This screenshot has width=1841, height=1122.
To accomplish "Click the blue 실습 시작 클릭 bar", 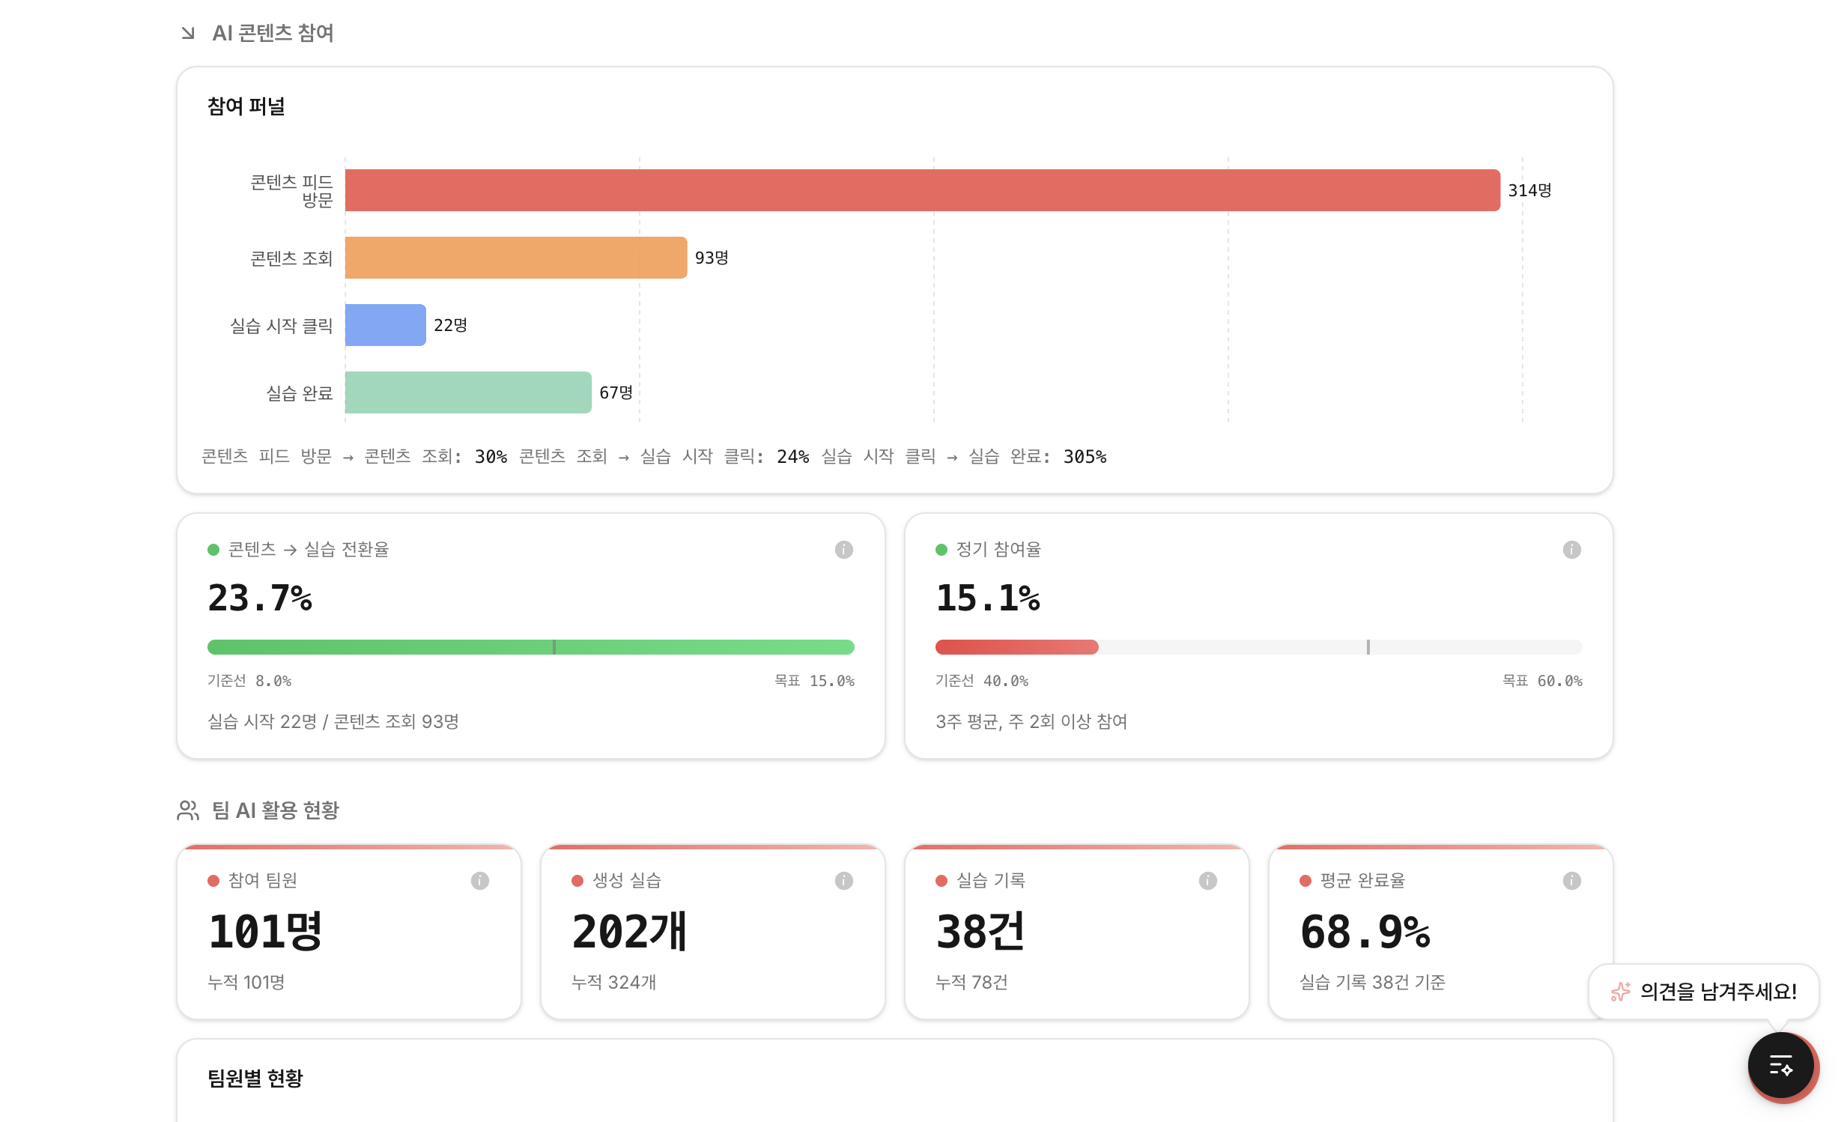I will (x=385, y=325).
